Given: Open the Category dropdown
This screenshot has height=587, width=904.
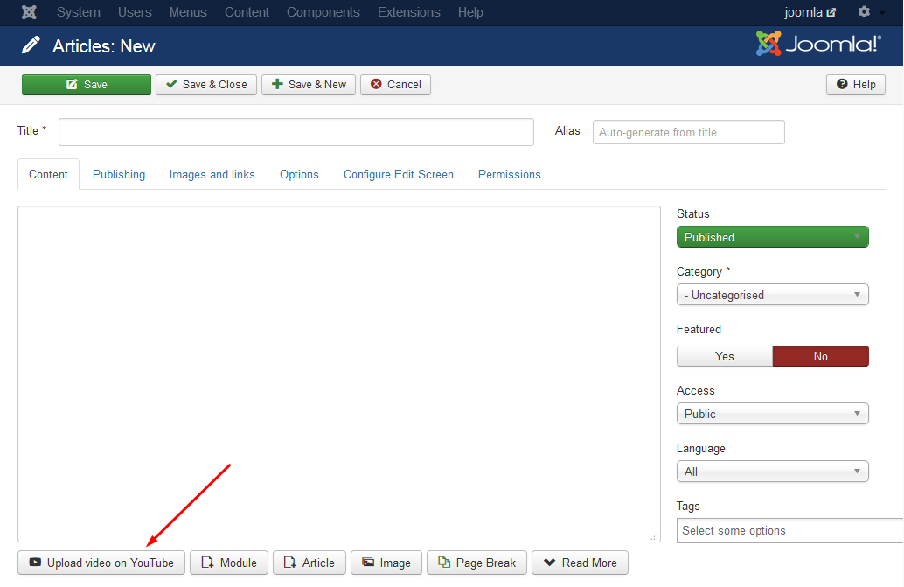Looking at the screenshot, I should click(x=772, y=295).
